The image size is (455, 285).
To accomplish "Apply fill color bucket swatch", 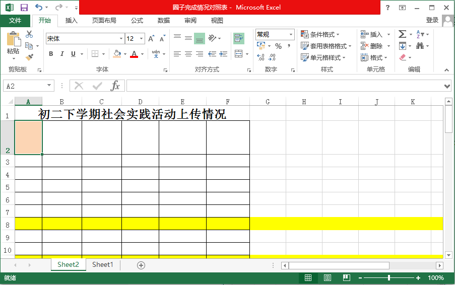I will tap(117, 54).
